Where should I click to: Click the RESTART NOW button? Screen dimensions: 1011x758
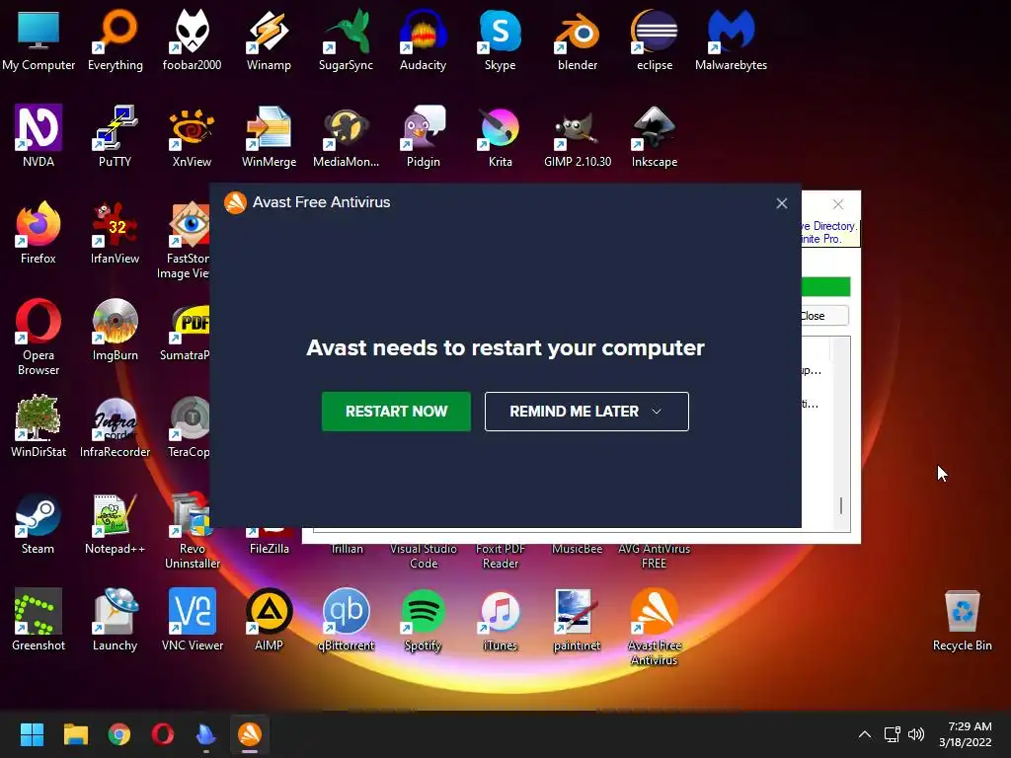pos(396,412)
